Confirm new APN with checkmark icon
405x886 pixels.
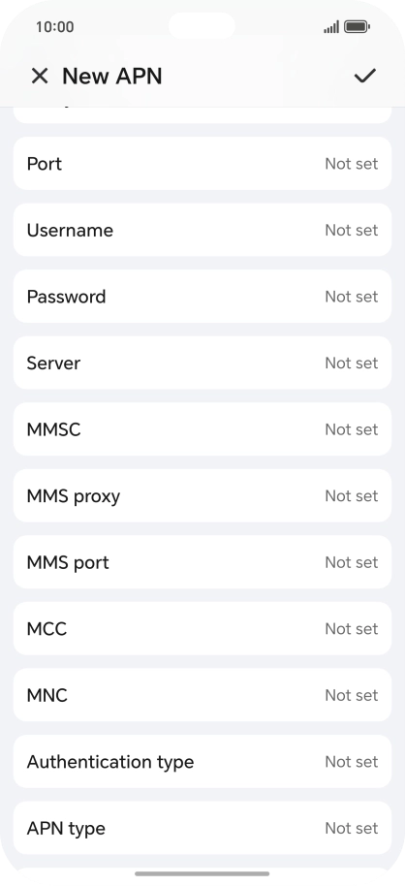coord(365,76)
